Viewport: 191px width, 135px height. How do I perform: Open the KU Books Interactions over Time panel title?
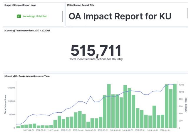[27, 76]
